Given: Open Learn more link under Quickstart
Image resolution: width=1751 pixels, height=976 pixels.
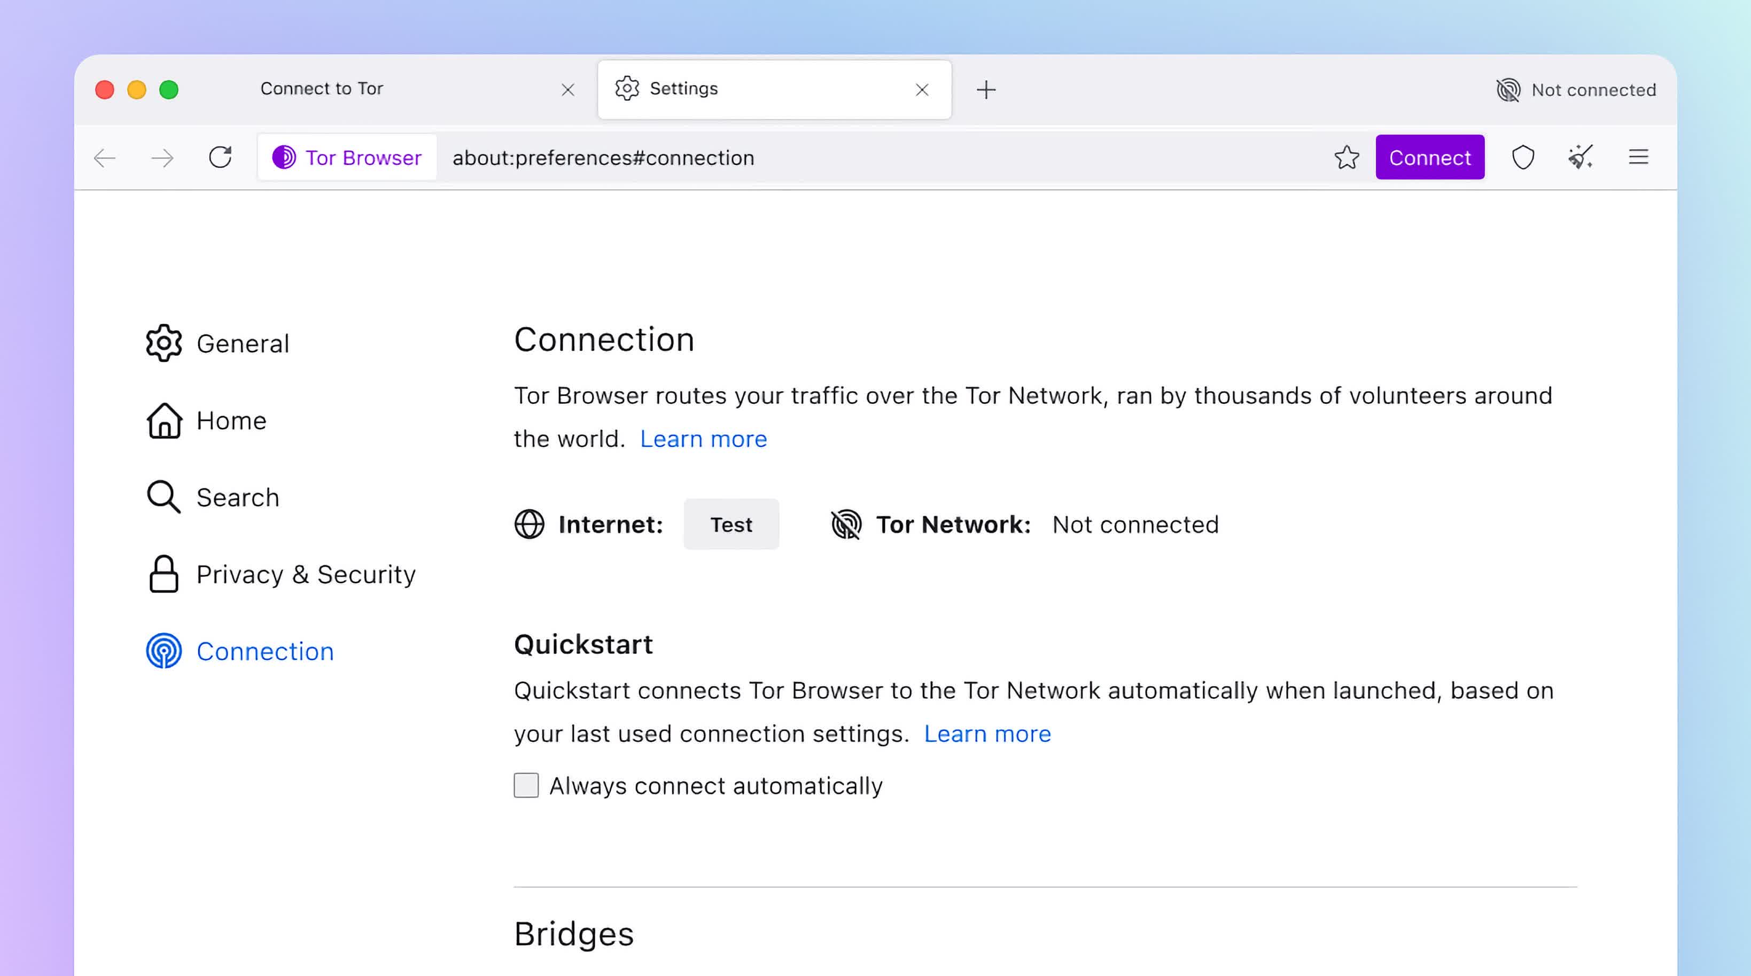Looking at the screenshot, I should coord(987,734).
